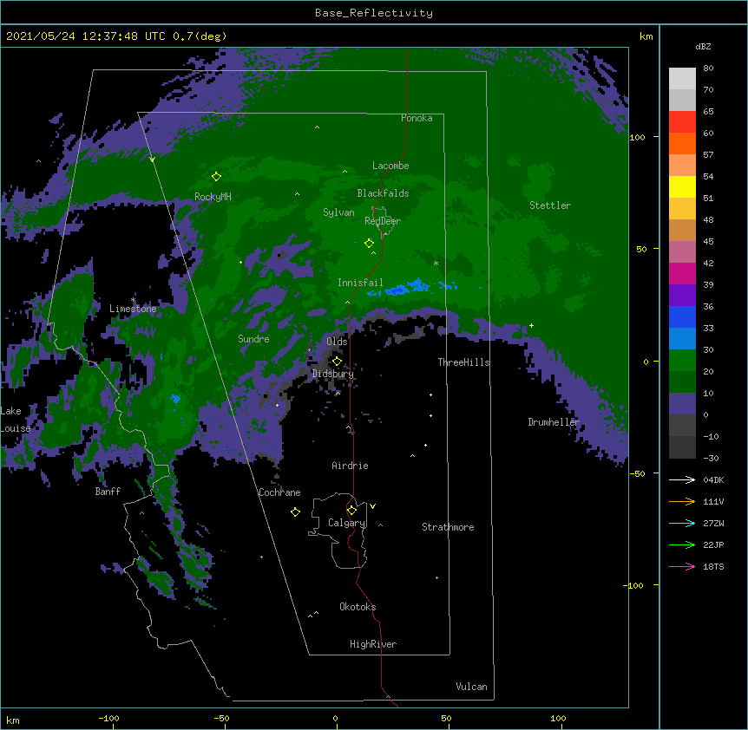This screenshot has height=730, width=748.
Task: Click the cyan 27ZW arrow legend icon
Action: (x=682, y=523)
